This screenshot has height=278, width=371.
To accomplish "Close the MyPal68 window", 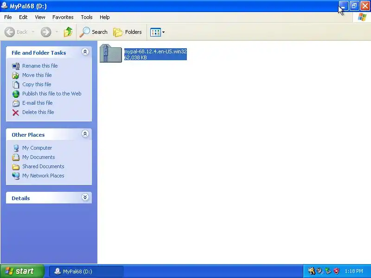I will [x=365, y=6].
